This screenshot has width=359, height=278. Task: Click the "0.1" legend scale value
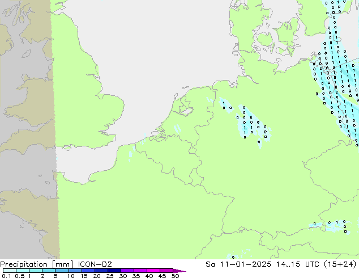coord(6,276)
